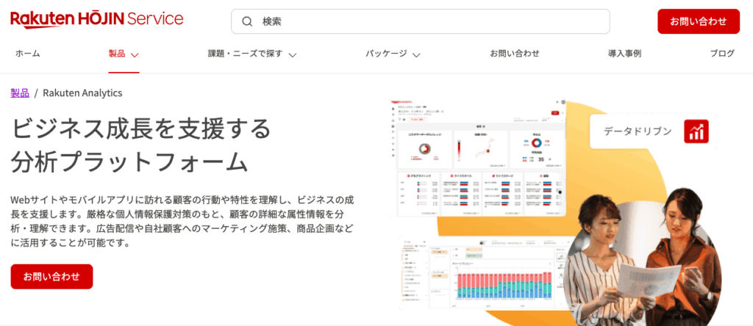Open the navigation お問い合わせ item
Screen dimensions: 753x326
pyautogui.click(x=514, y=54)
